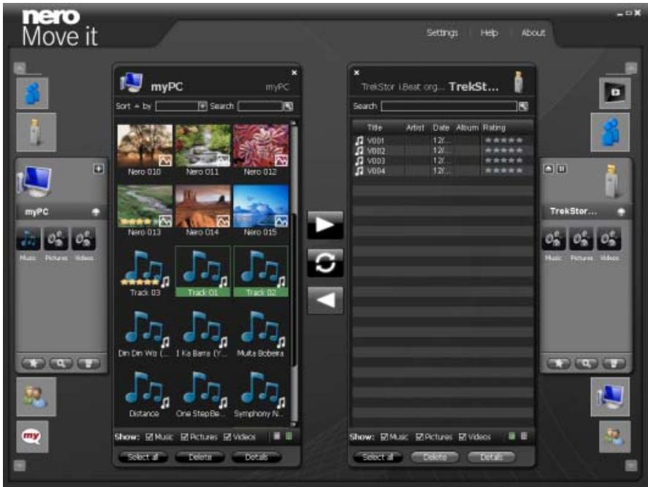Click the magnifier button in TrekStor sidebar
Viewport: 648px width, 487px height.
587,364
